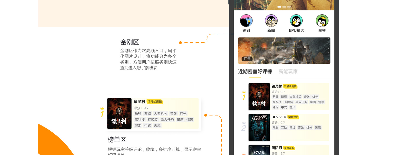Tap the 音效 tag in the REVIVER row
The height and width of the screenshot is (155, 402).
click(301, 128)
